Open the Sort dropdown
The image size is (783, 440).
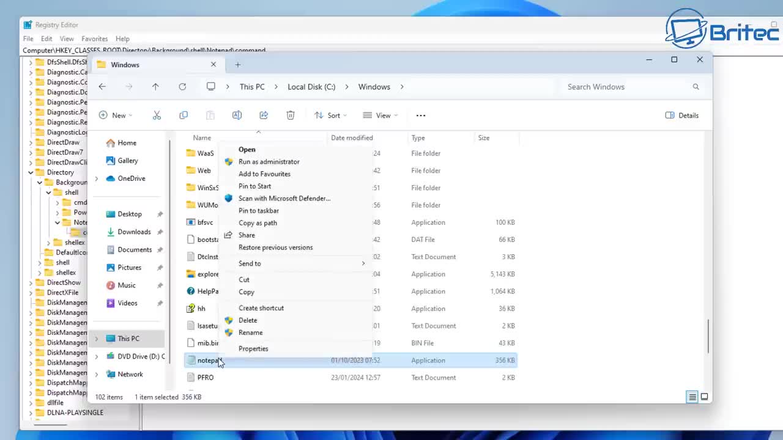[x=330, y=116]
